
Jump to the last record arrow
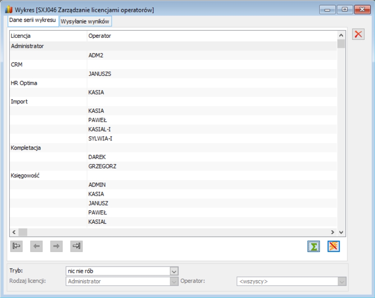click(76, 246)
